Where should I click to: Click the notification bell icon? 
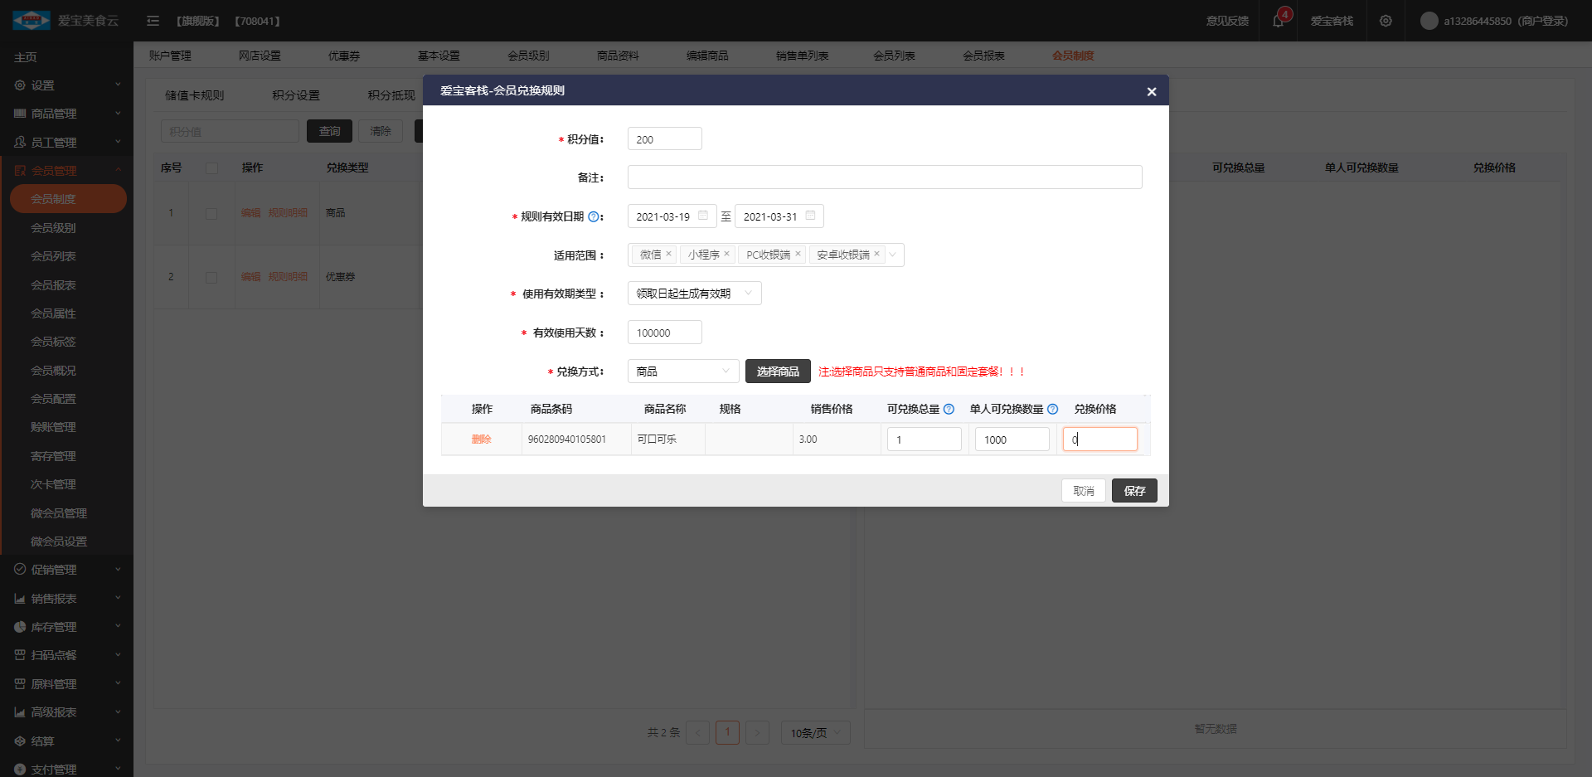click(1278, 21)
